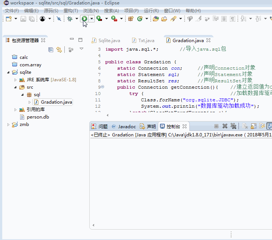Screen dimensions: 272x240
Task: Open the 文件(F) menu
Action: point(12,11)
